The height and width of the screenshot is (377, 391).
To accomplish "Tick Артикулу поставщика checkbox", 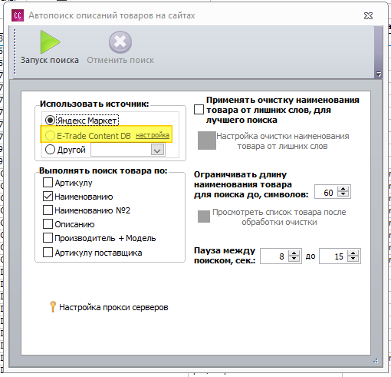I will (x=48, y=253).
